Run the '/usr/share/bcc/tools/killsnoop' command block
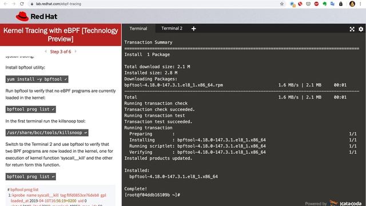 point(47,132)
